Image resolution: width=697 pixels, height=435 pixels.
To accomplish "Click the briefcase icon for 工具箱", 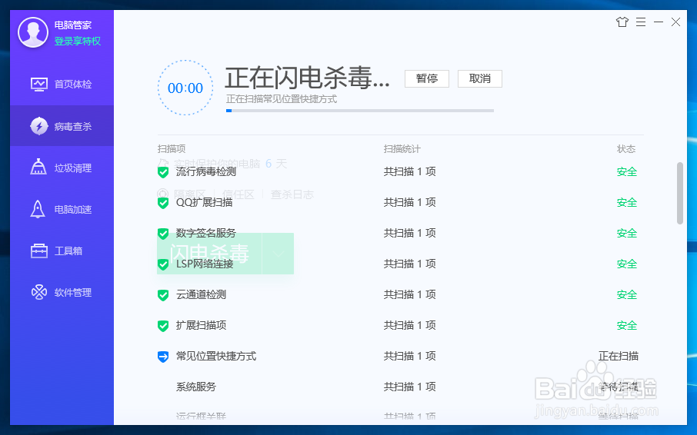I will click(38, 251).
